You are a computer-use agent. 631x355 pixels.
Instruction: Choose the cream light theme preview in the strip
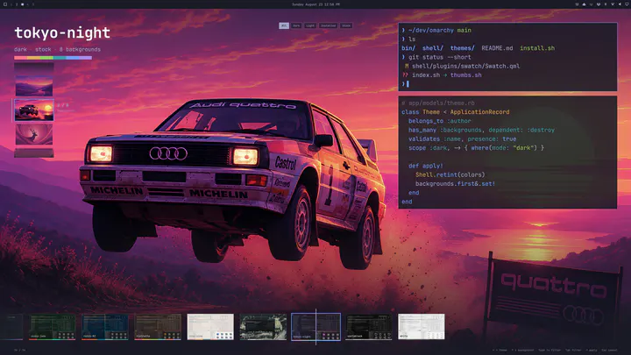(x=210, y=327)
